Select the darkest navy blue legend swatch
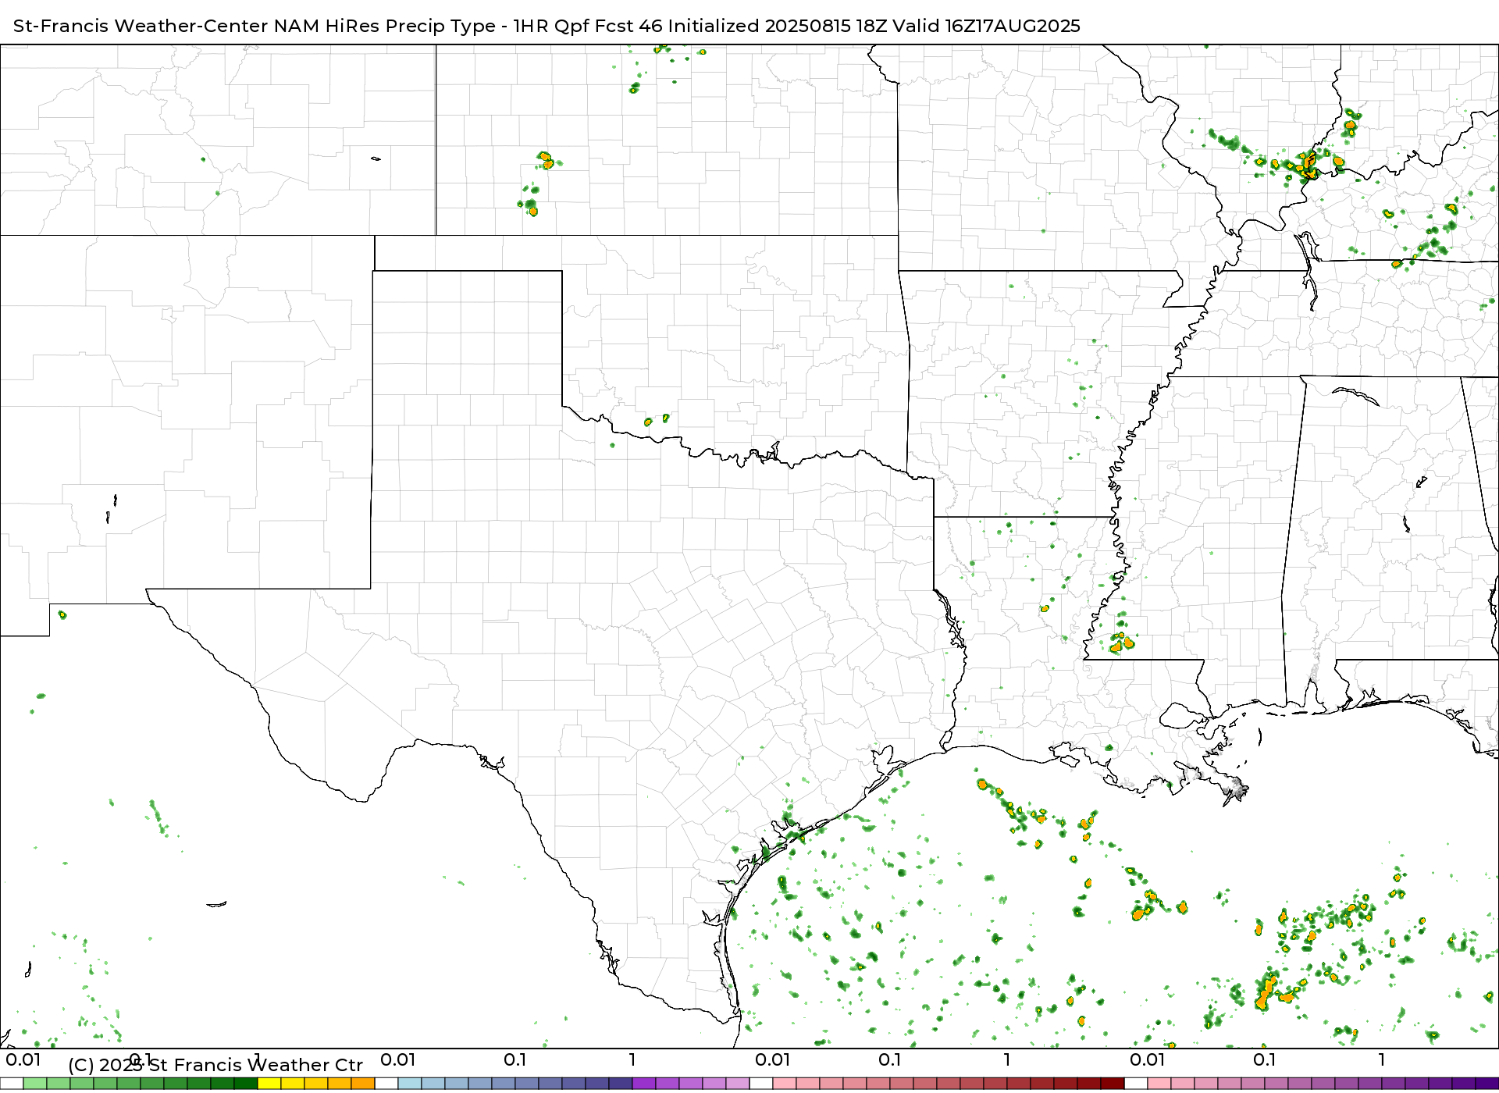 (621, 1084)
